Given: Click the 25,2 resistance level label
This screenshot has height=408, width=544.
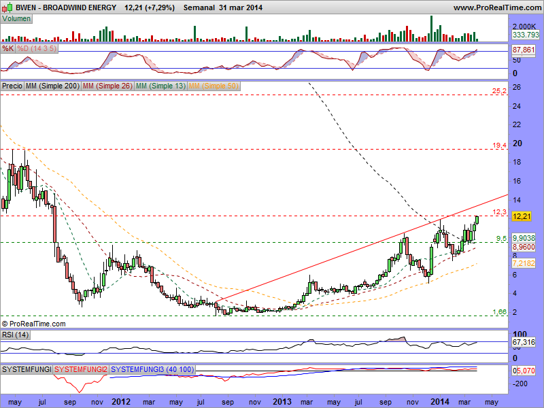Looking at the screenshot, I should pos(499,91).
